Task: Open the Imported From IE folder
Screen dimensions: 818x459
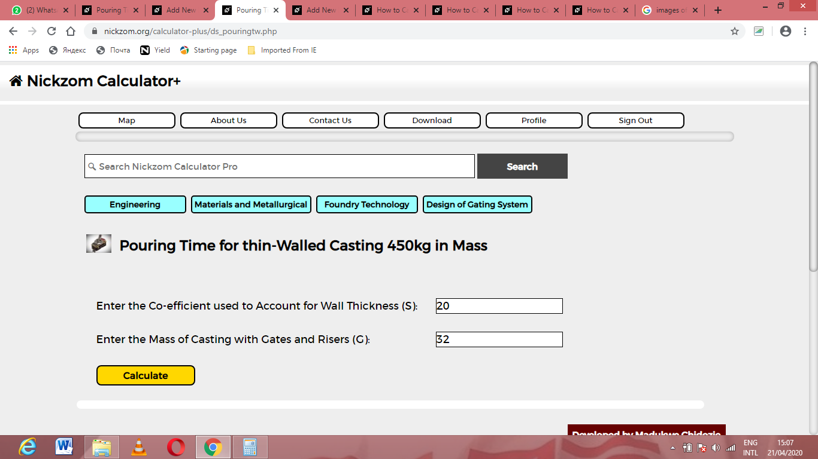Action: point(282,50)
